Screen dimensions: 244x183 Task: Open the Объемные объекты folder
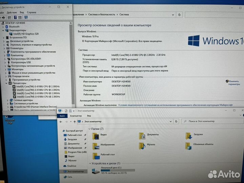(x=199, y=146)
